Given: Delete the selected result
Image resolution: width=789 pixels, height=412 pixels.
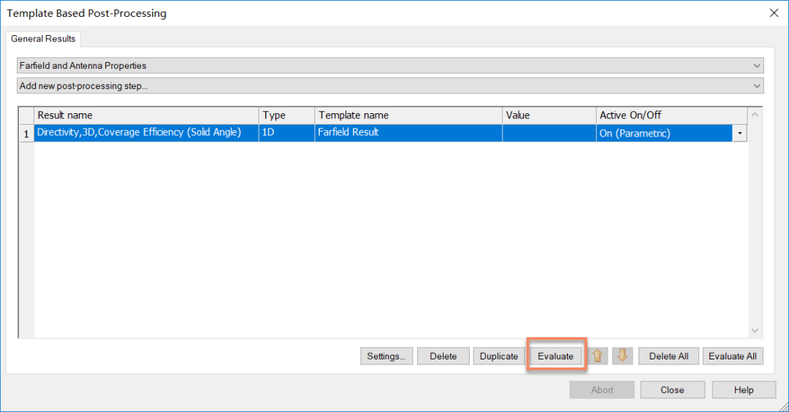Looking at the screenshot, I should [443, 356].
